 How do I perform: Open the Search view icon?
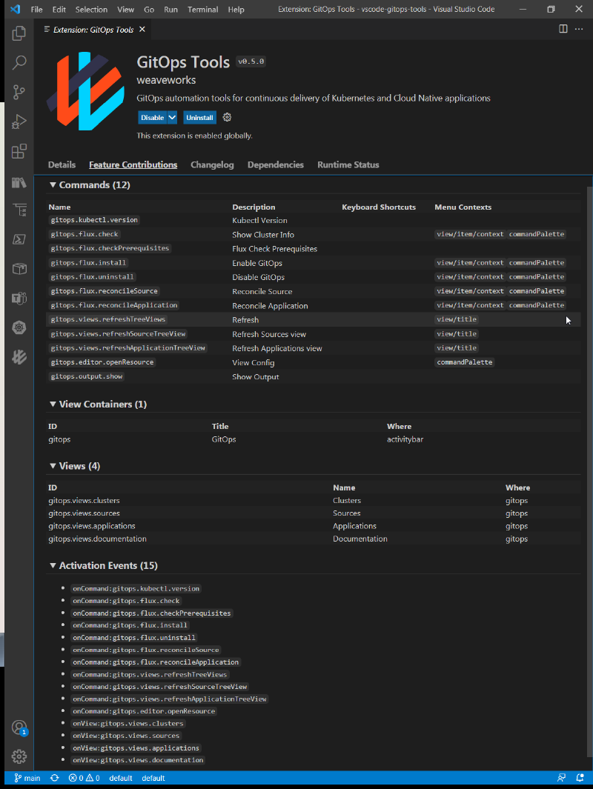pos(19,63)
